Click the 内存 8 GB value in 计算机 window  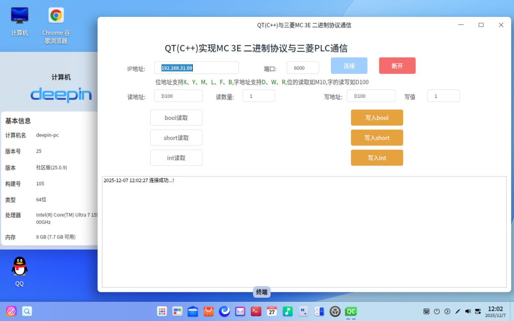click(x=56, y=237)
